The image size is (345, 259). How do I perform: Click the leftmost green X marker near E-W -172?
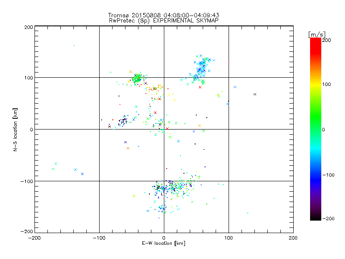click(53, 169)
